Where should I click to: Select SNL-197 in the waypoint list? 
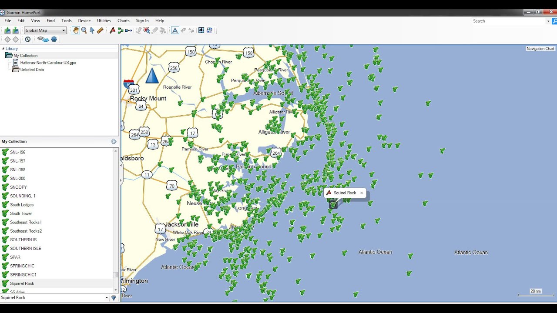[57, 161]
